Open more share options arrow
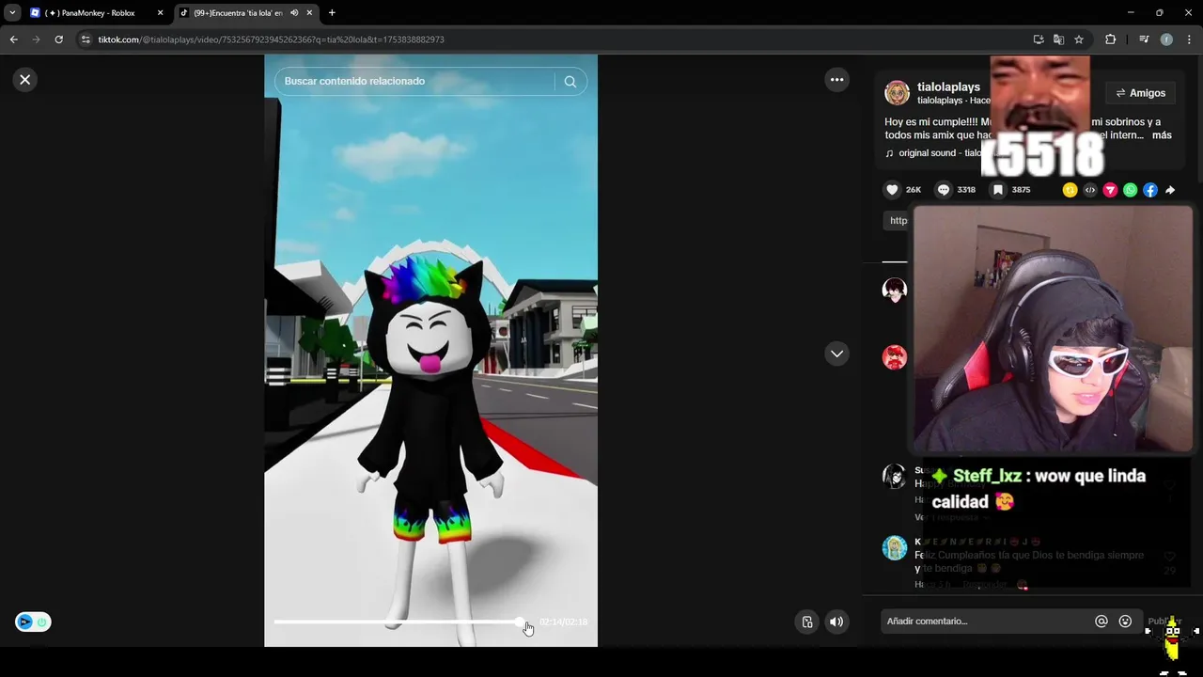The image size is (1203, 677). [1170, 190]
